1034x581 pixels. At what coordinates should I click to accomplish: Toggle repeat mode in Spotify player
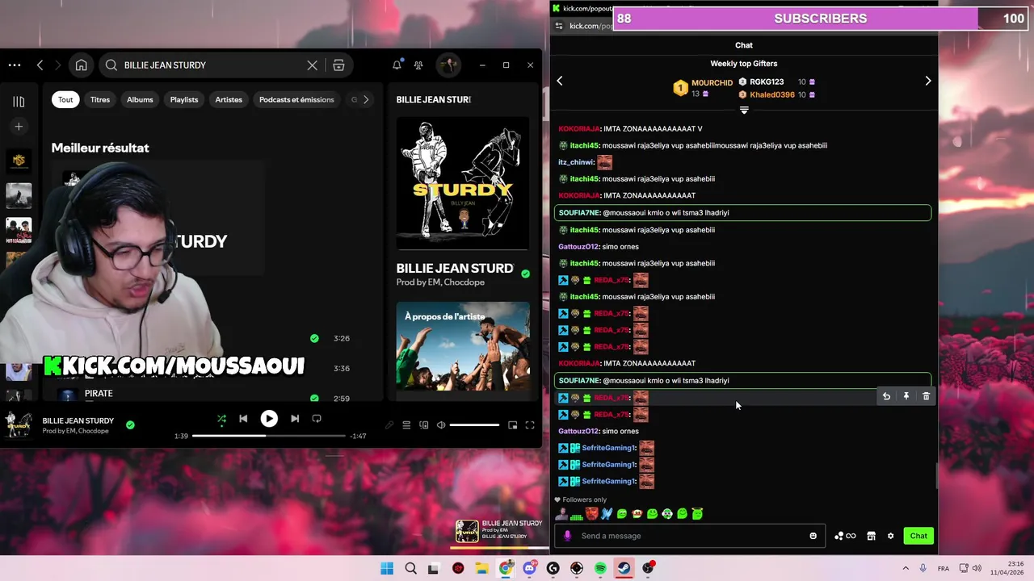pos(317,419)
